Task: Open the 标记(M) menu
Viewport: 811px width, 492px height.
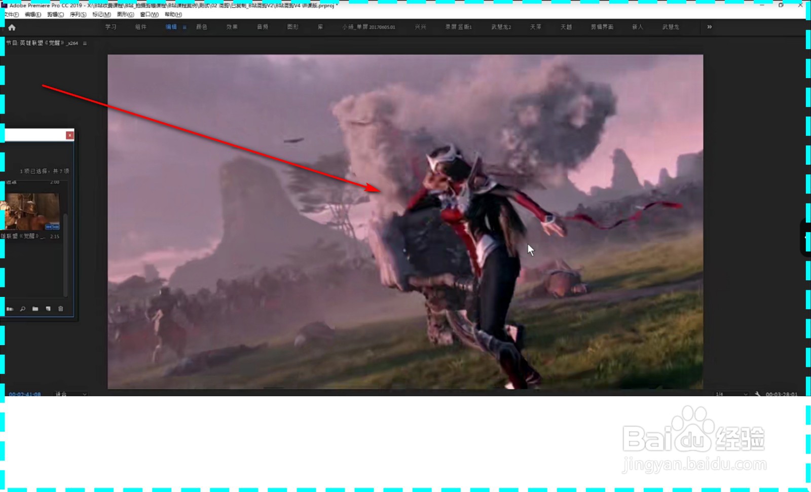Action: pyautogui.click(x=101, y=14)
